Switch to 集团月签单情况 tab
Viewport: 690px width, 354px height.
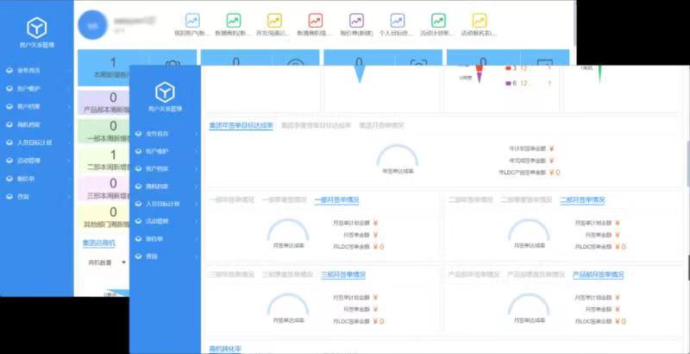tap(381, 125)
